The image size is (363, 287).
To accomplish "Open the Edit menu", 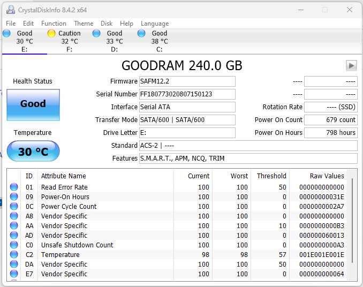I will 28,24.
